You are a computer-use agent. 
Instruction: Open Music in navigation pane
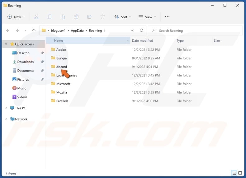coord(21,88)
